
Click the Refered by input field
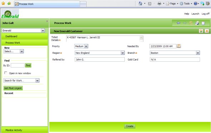click(x=100, y=60)
